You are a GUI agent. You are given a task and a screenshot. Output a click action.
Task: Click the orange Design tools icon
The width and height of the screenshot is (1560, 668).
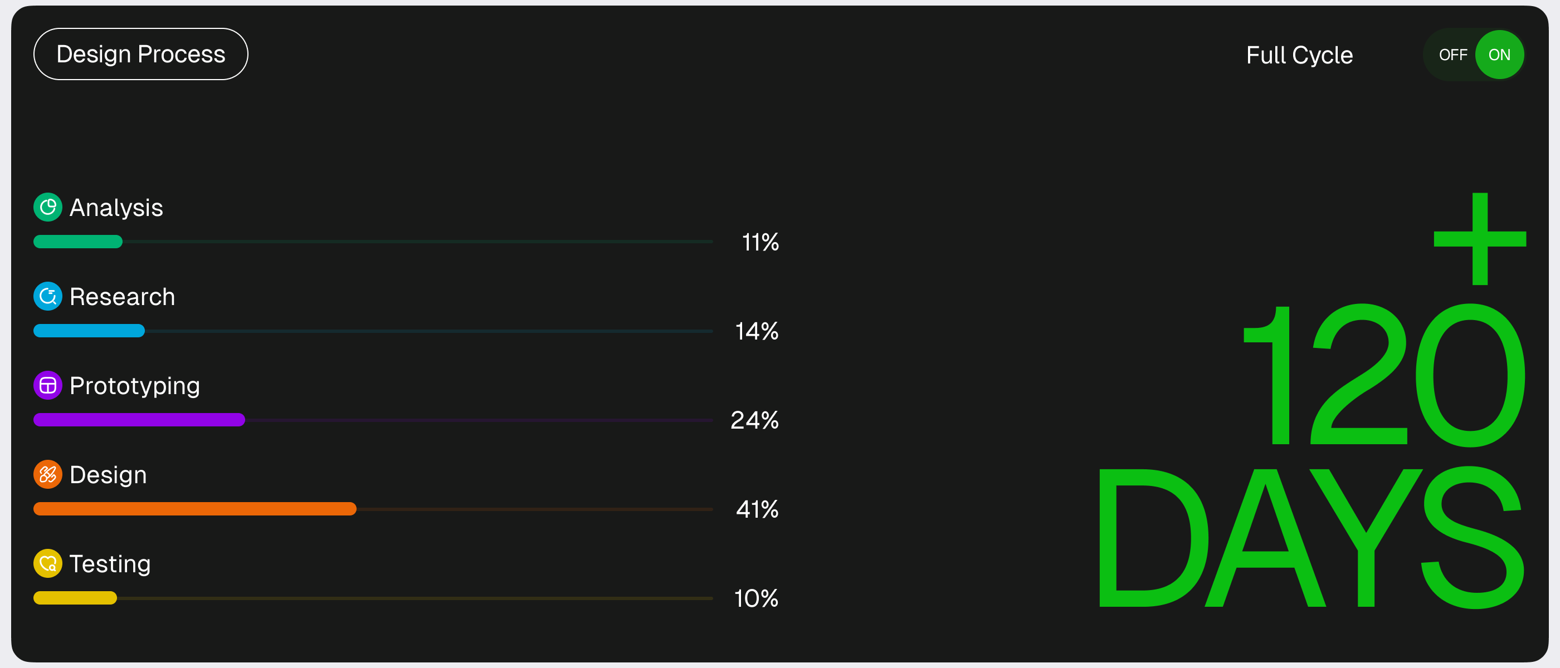48,474
